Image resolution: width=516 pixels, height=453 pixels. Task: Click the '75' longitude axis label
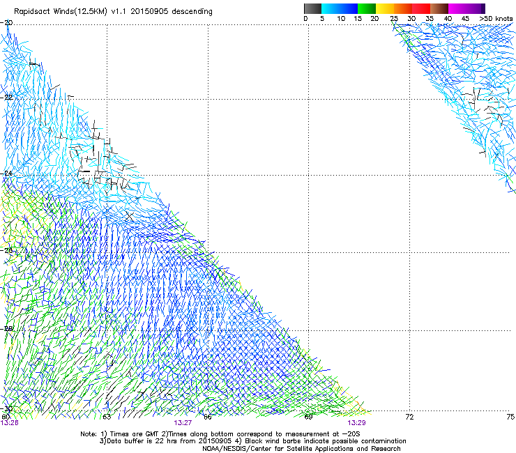(510, 417)
